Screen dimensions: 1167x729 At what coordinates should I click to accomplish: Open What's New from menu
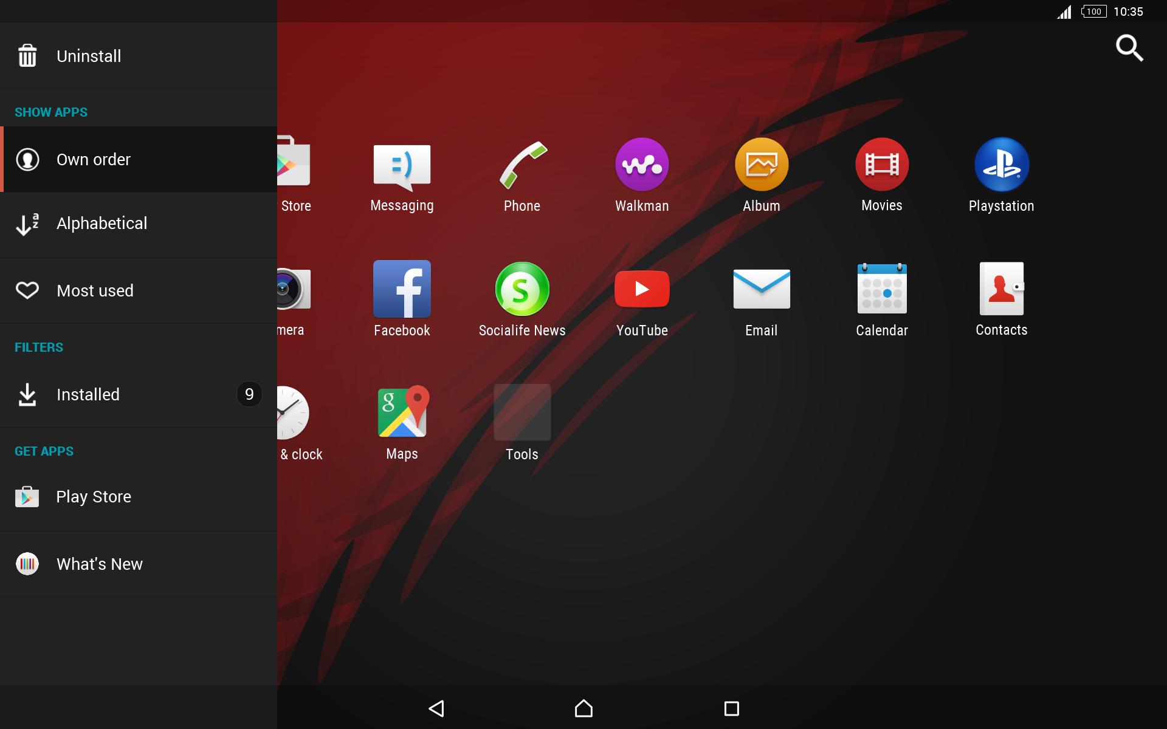coord(139,564)
